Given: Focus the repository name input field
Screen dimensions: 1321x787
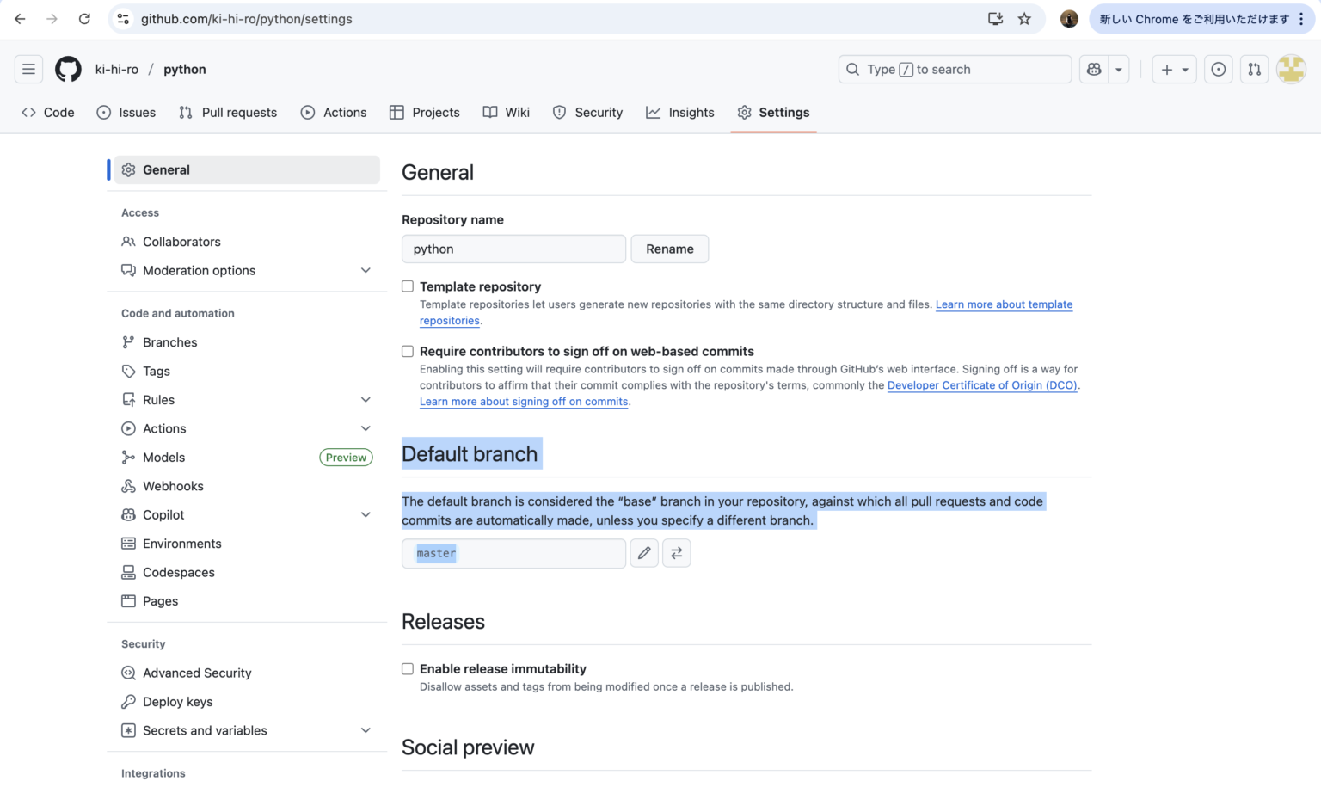Looking at the screenshot, I should (x=513, y=249).
